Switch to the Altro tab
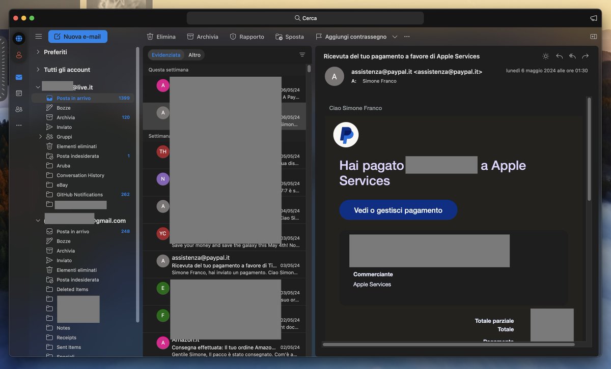This screenshot has height=369, width=611. click(x=195, y=55)
